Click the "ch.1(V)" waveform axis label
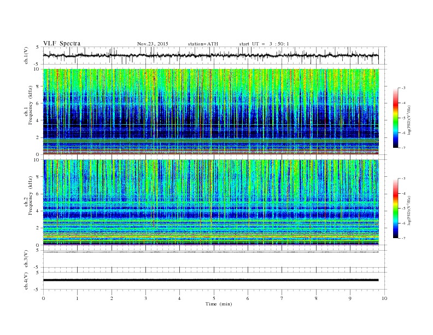Viewport: 433px width, 335px height. coord(26,55)
